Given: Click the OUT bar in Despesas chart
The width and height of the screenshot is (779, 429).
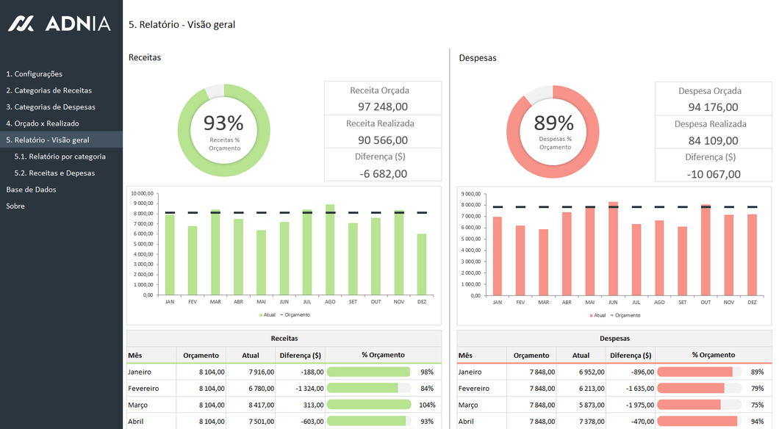Looking at the screenshot, I should (x=706, y=250).
